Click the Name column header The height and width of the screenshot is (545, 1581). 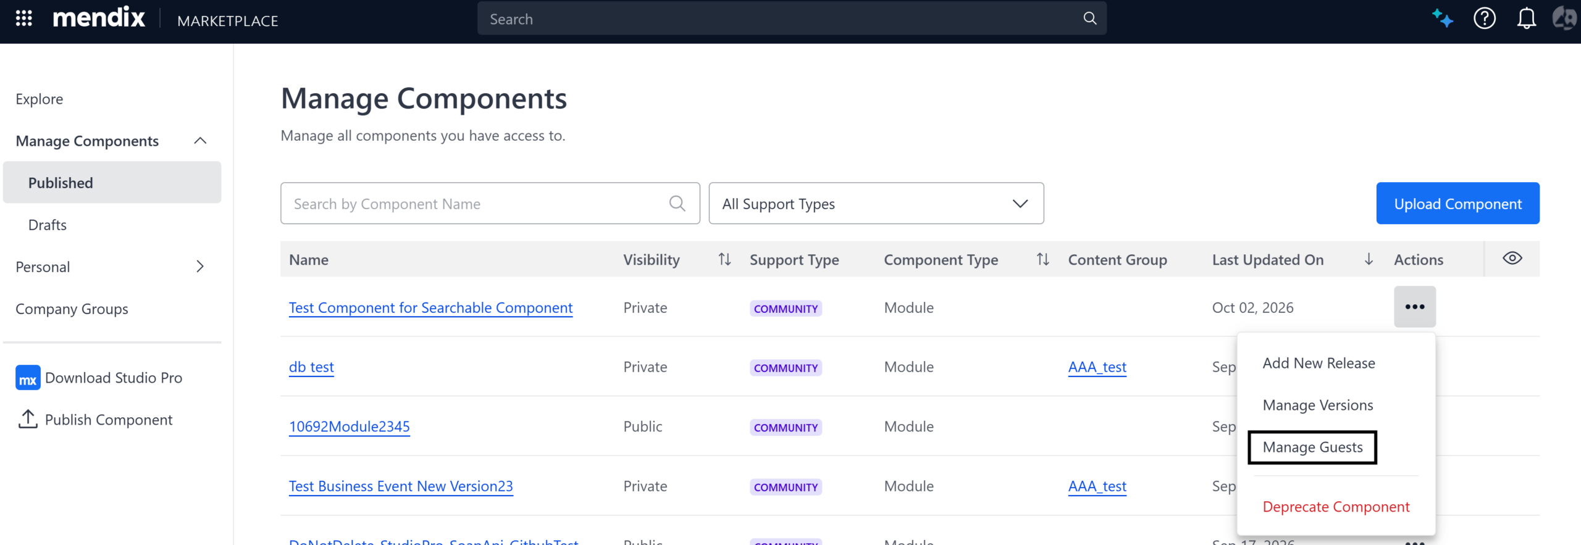pyautogui.click(x=308, y=260)
